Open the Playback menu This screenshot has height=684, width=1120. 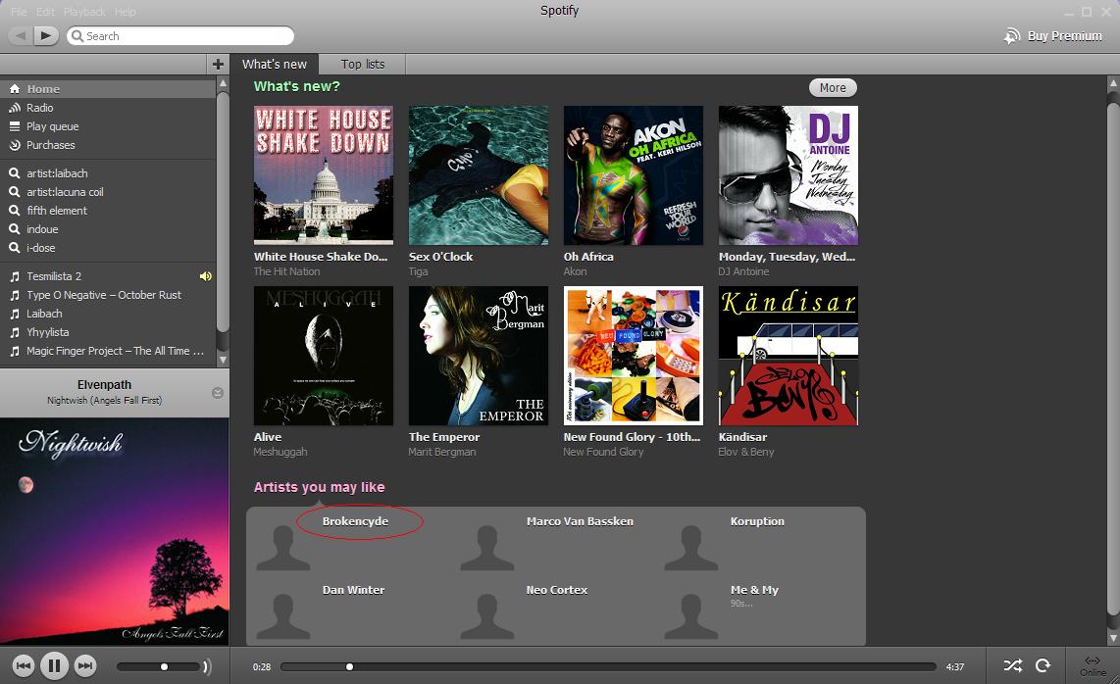[x=84, y=12]
